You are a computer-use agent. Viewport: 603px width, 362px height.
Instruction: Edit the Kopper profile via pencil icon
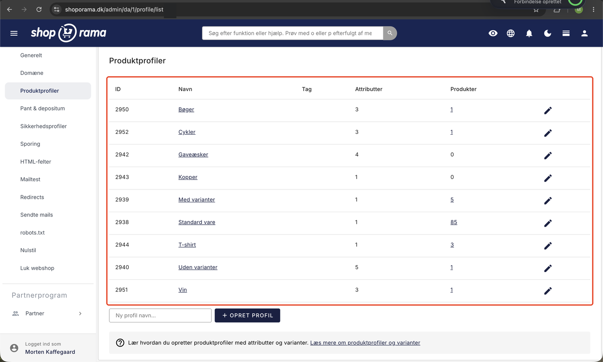(548, 178)
